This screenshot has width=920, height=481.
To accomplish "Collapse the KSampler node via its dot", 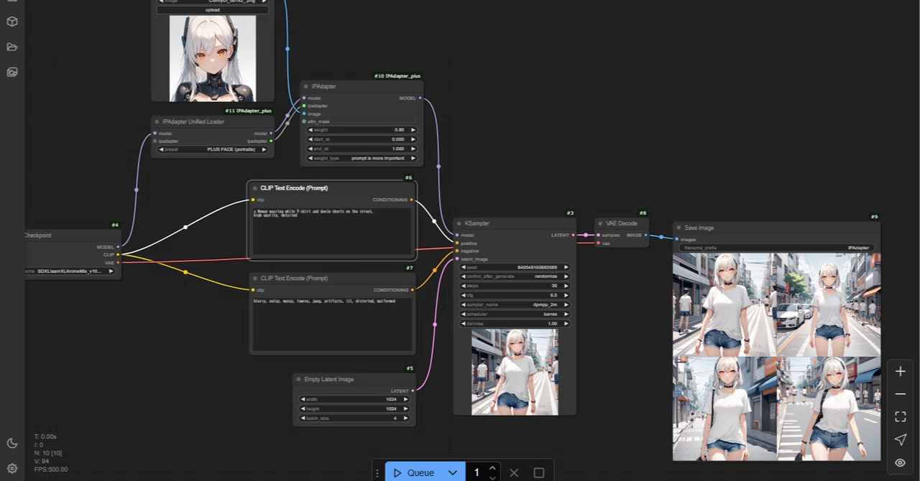I will point(459,223).
